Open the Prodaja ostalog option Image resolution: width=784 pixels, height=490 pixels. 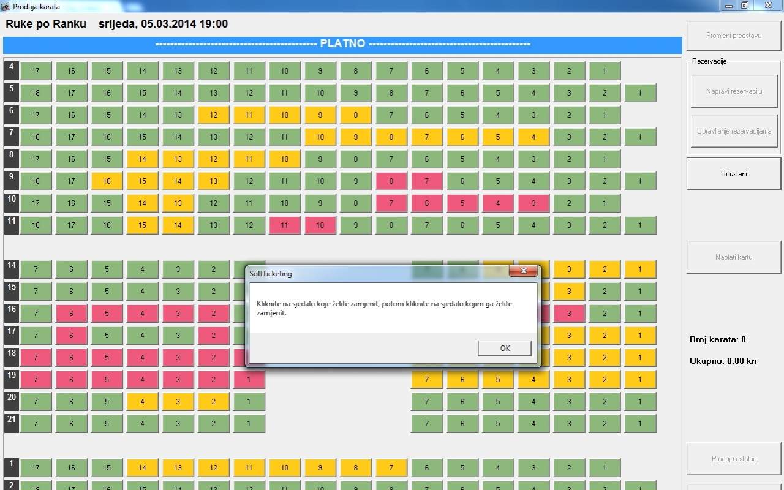click(733, 459)
